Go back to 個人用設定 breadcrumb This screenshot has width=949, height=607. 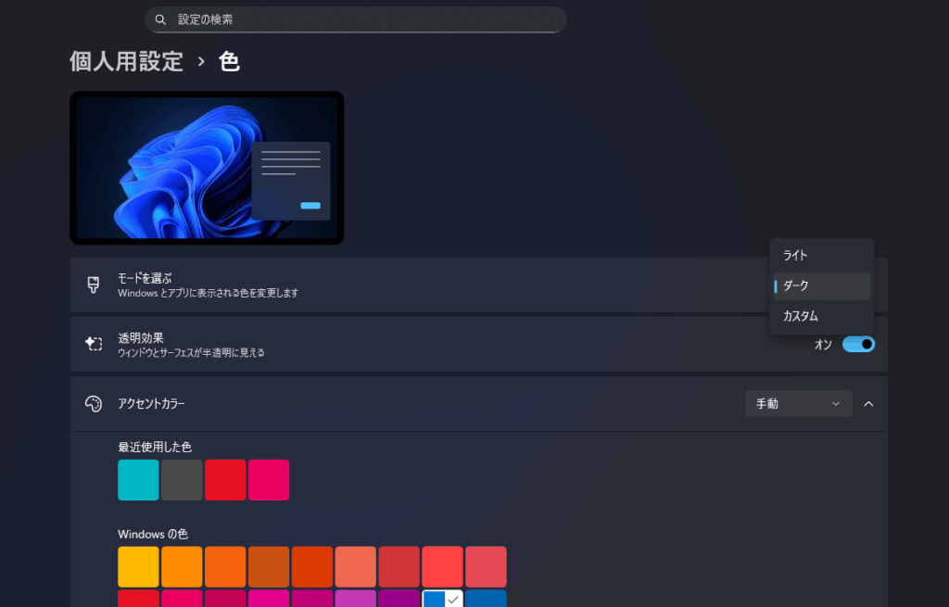pyautogui.click(x=127, y=62)
